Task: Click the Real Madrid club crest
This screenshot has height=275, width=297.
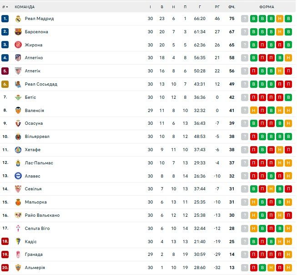Action: (x=18, y=19)
